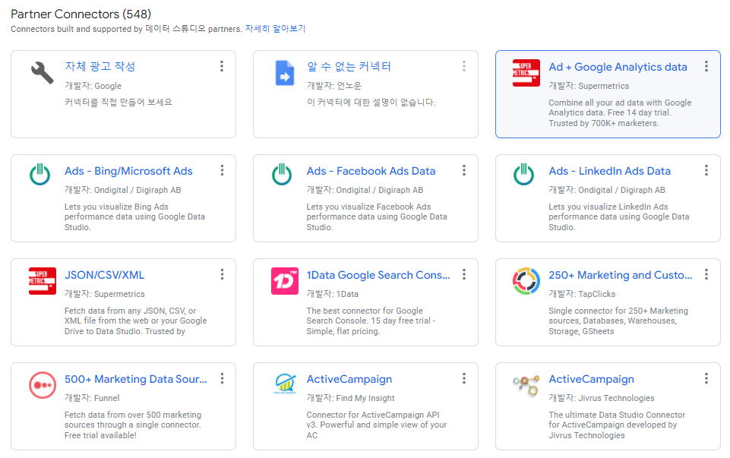Image resolution: width=730 pixels, height=458 pixels.
Task: Click description '이 커넥터에 대한 설명이 없습니다.'
Action: (371, 103)
